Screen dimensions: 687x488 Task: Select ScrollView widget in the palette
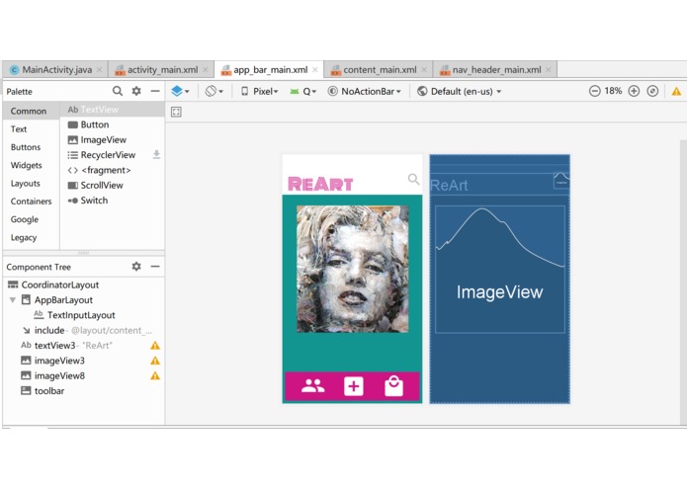pyautogui.click(x=112, y=185)
